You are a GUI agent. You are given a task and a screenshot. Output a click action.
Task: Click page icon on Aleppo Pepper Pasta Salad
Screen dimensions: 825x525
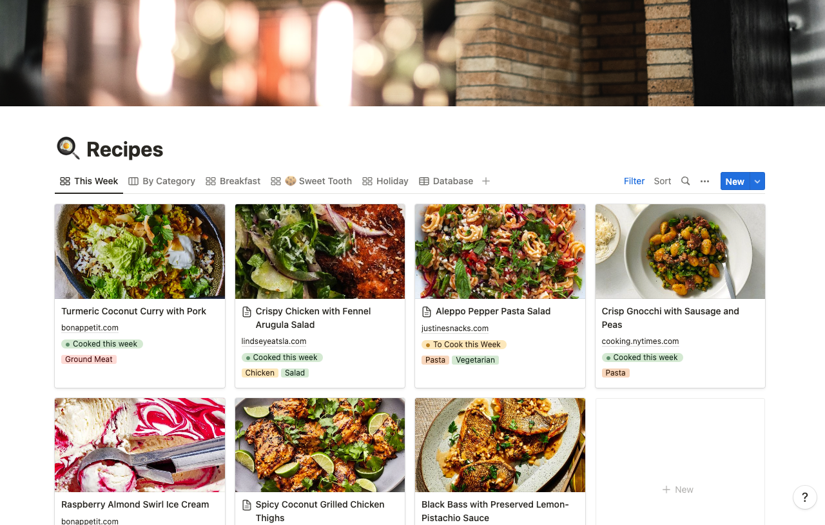tap(426, 312)
